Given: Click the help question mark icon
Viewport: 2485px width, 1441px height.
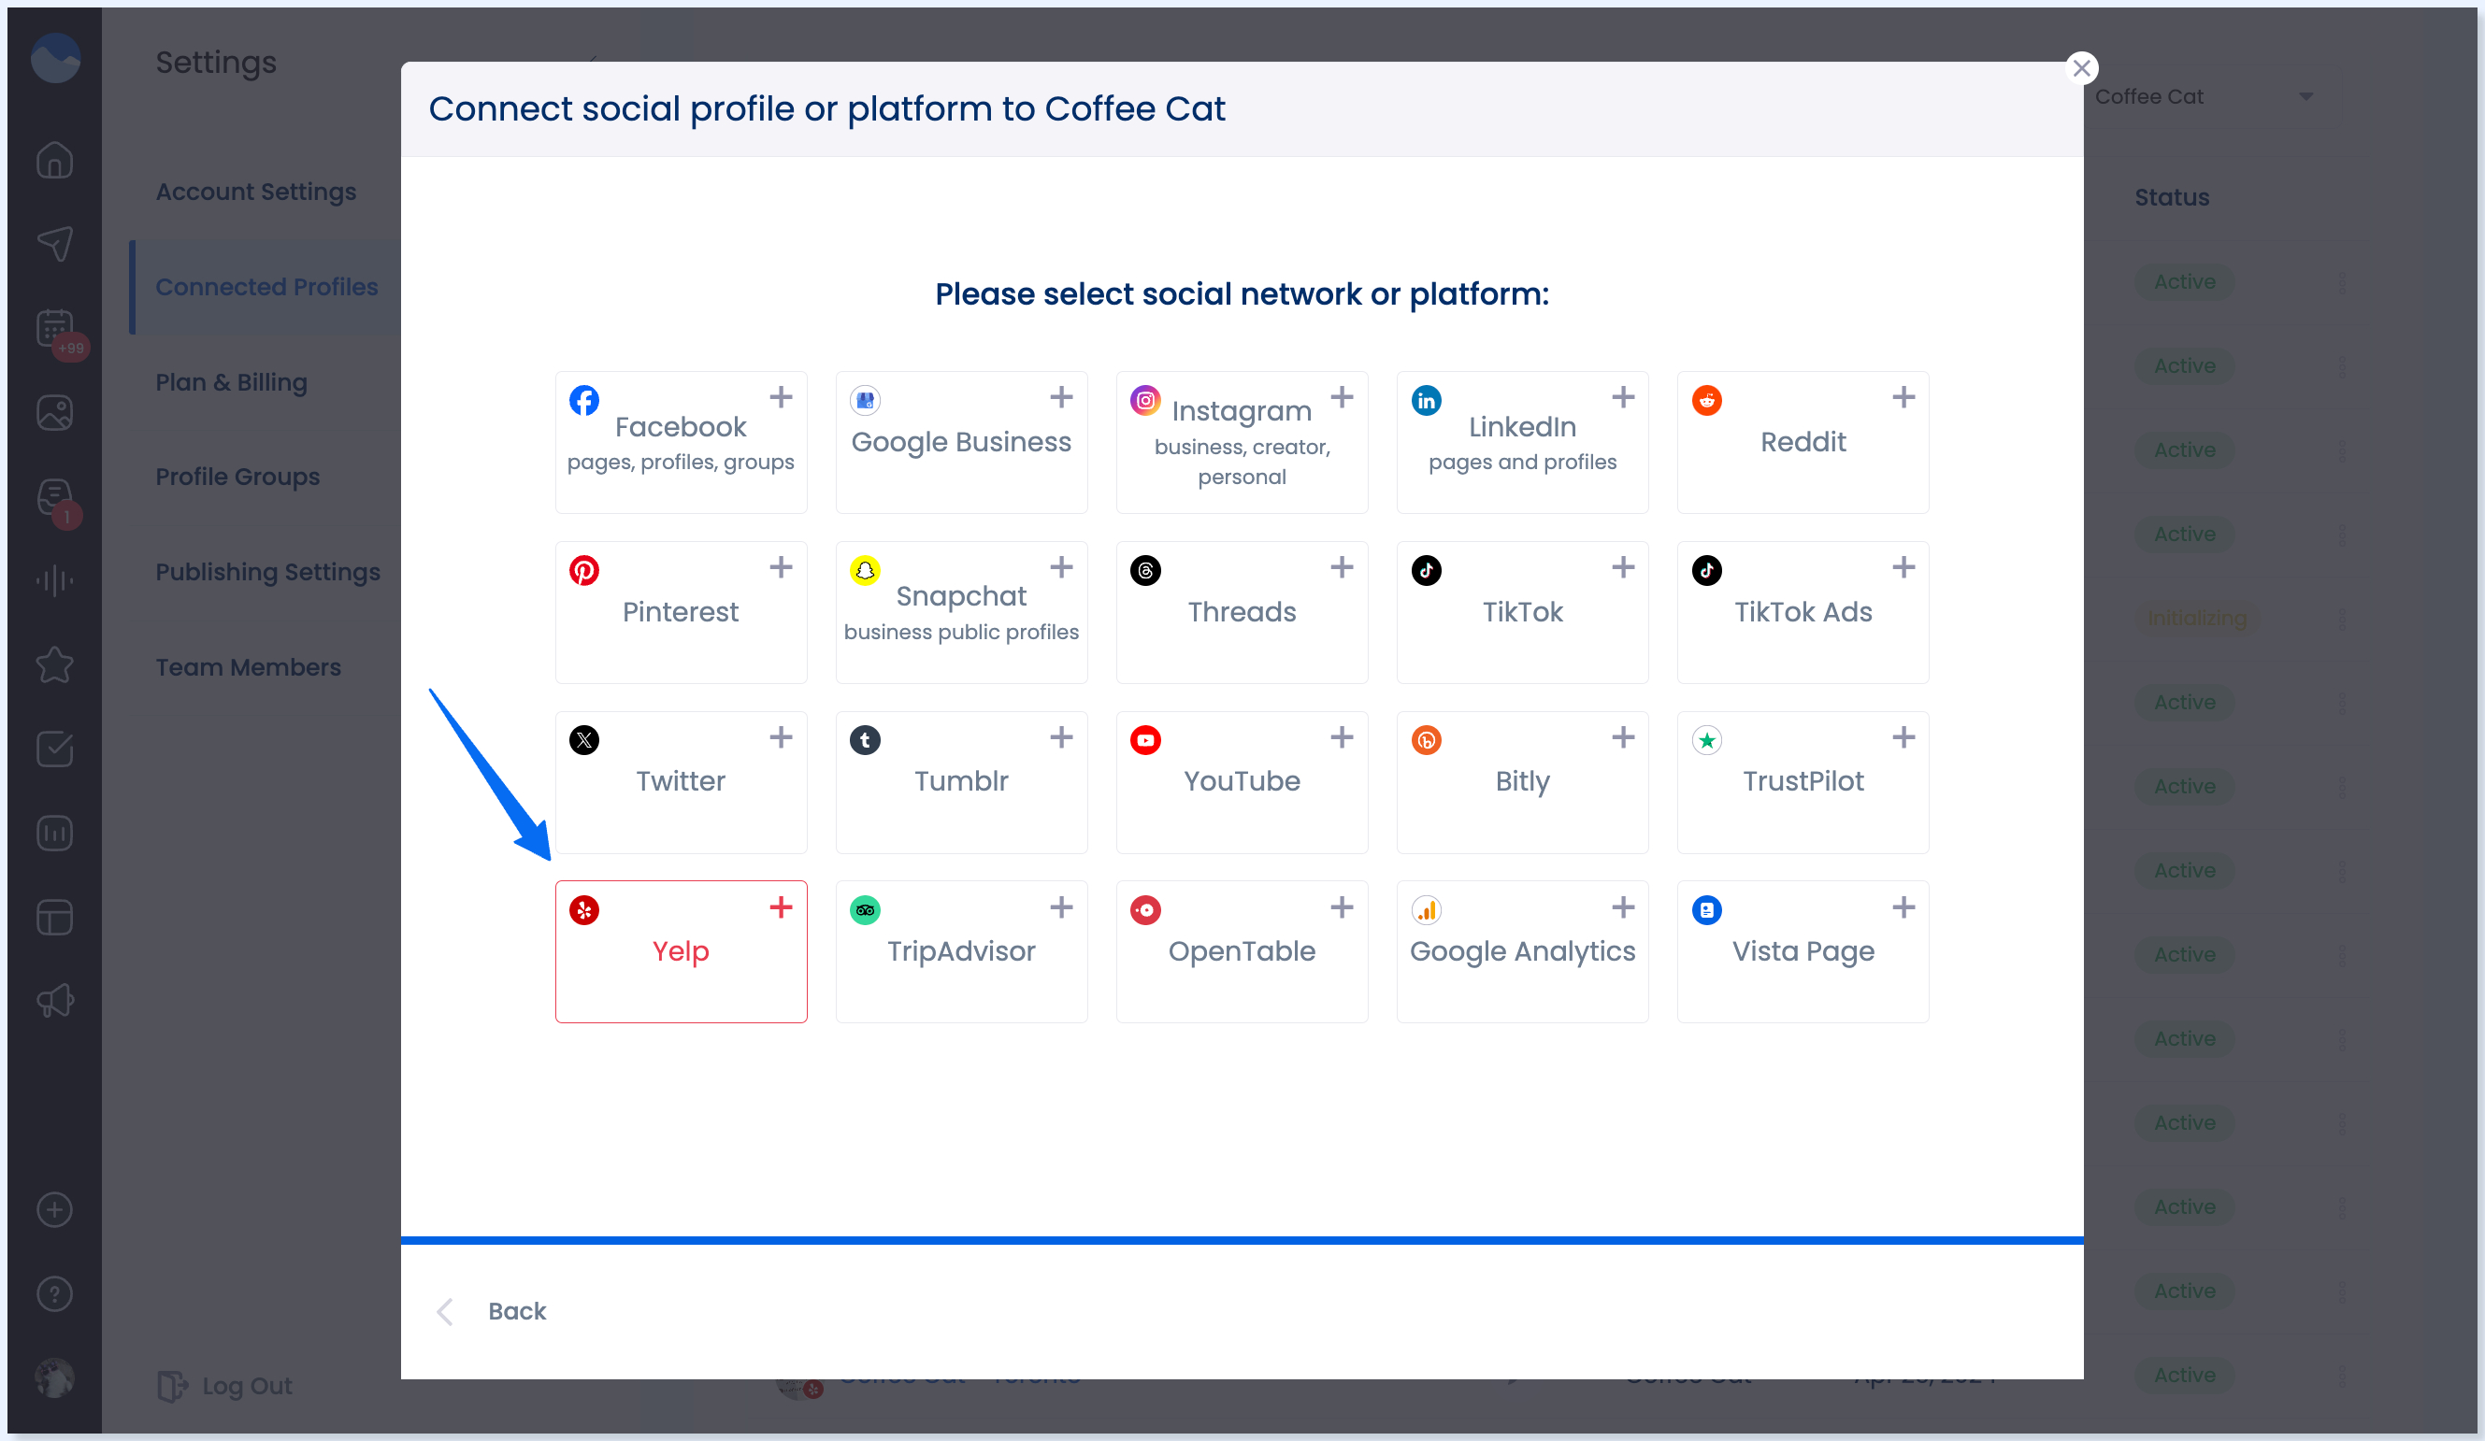Looking at the screenshot, I should (54, 1293).
